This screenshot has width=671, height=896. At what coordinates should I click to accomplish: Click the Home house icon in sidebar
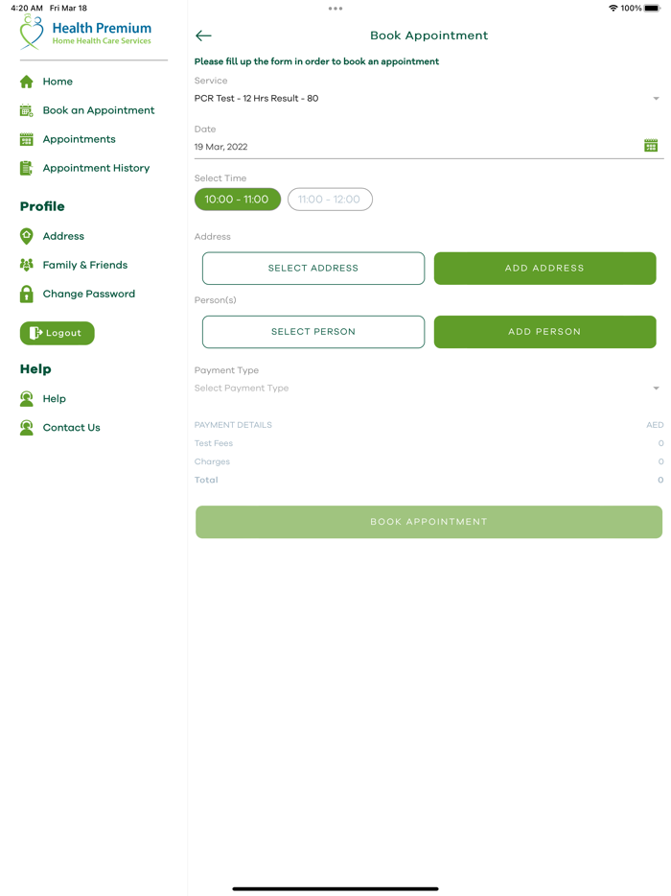(26, 82)
